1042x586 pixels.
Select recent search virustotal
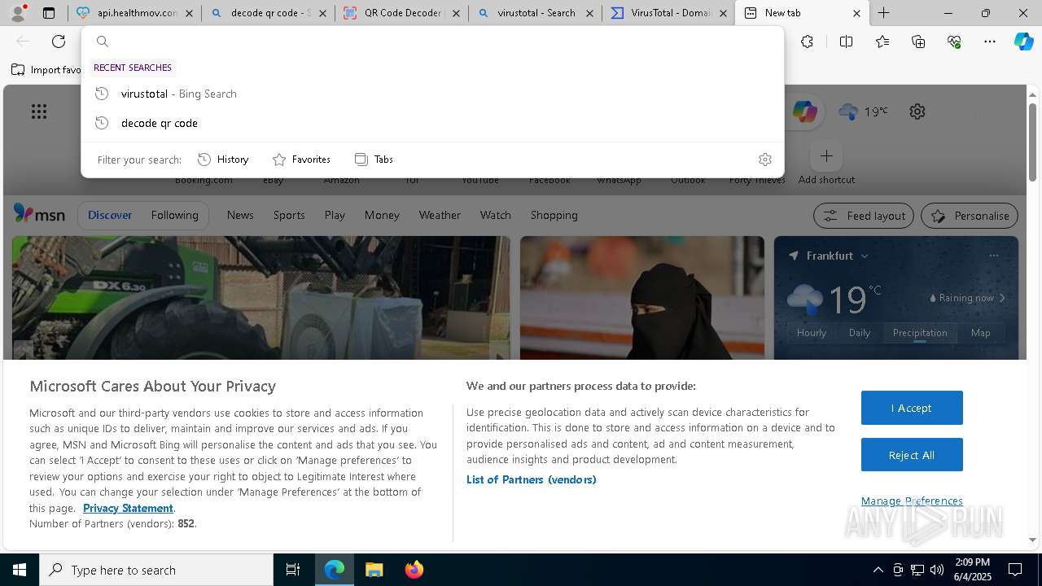pyautogui.click(x=432, y=94)
